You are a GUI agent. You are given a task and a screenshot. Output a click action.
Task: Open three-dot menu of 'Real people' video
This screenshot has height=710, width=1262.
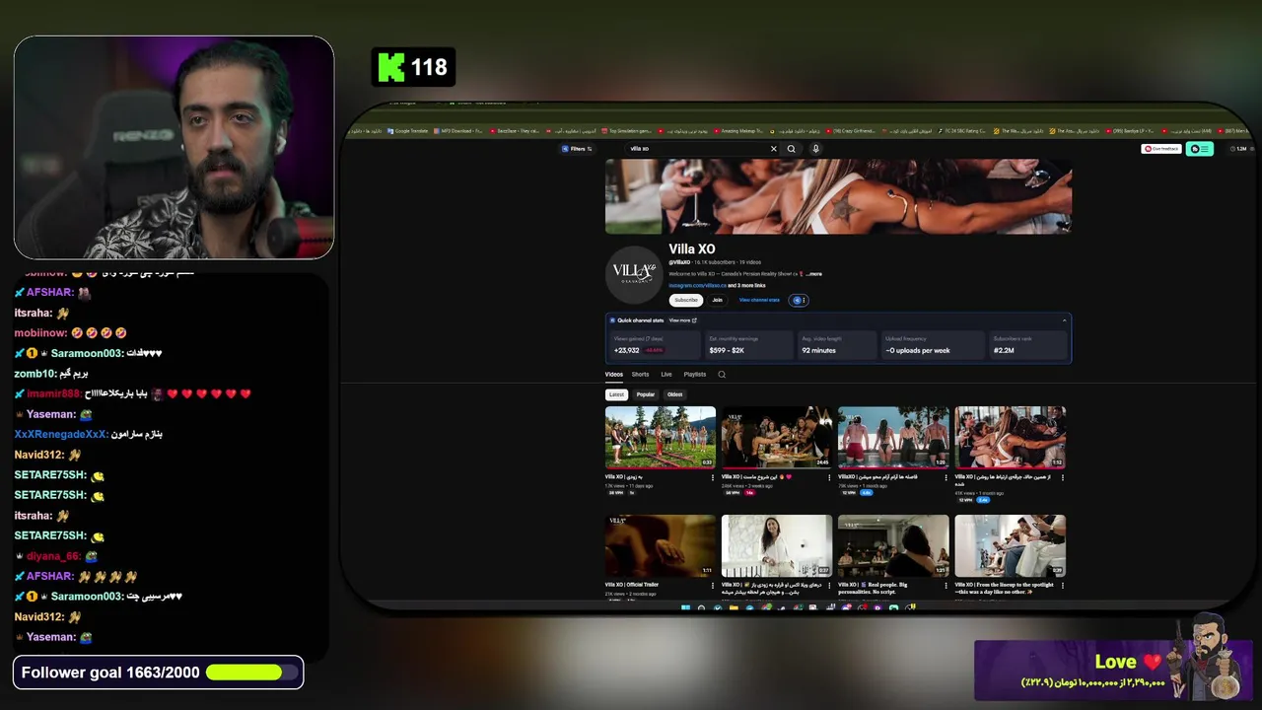tap(946, 586)
